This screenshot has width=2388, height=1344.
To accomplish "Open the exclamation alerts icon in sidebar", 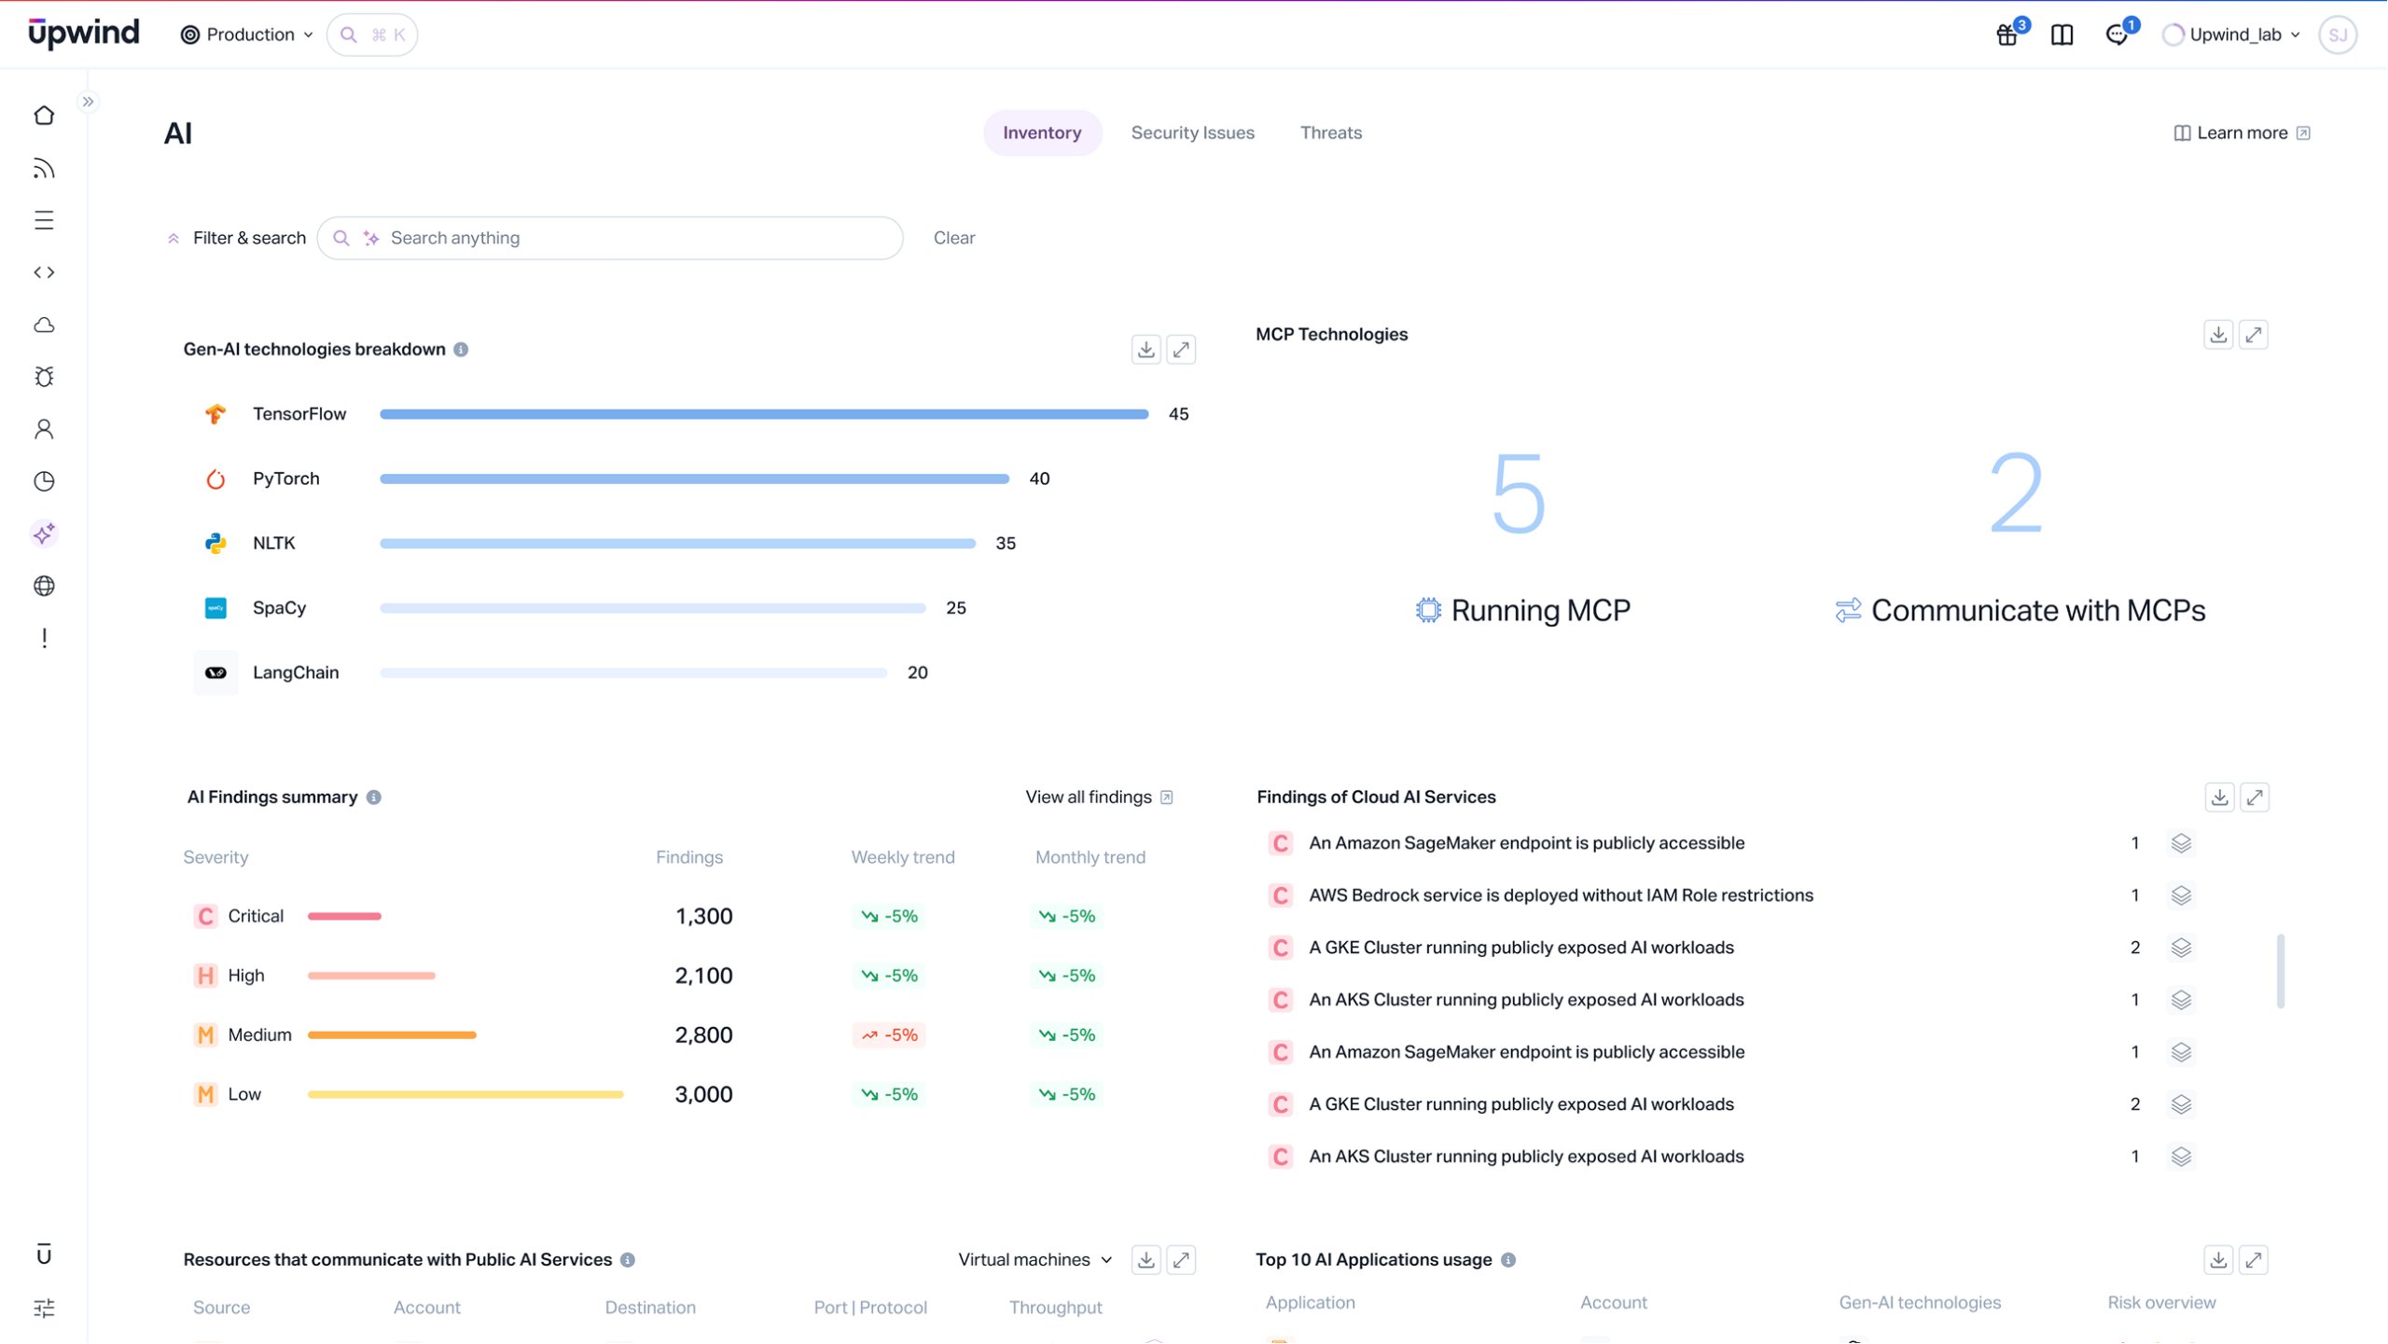I will coord(44,638).
